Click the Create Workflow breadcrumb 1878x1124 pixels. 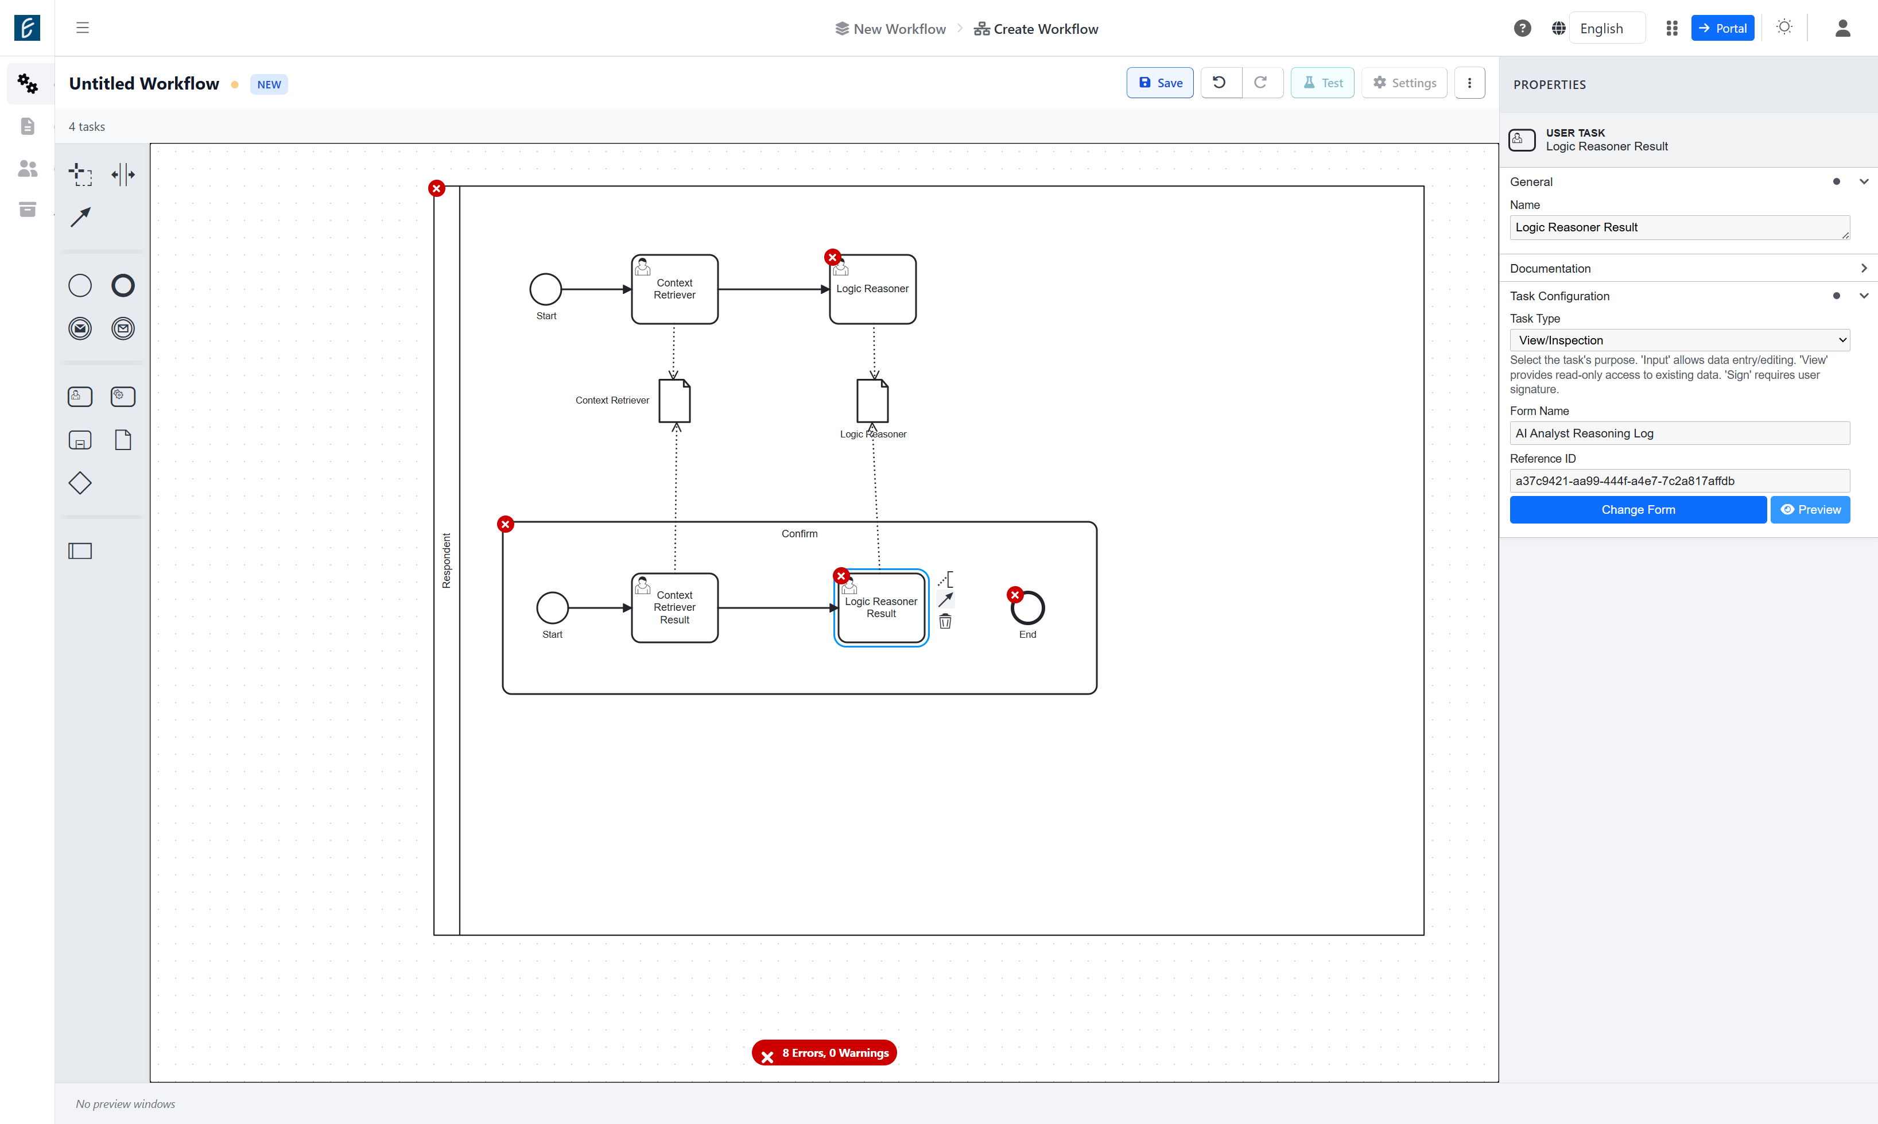click(x=1036, y=29)
